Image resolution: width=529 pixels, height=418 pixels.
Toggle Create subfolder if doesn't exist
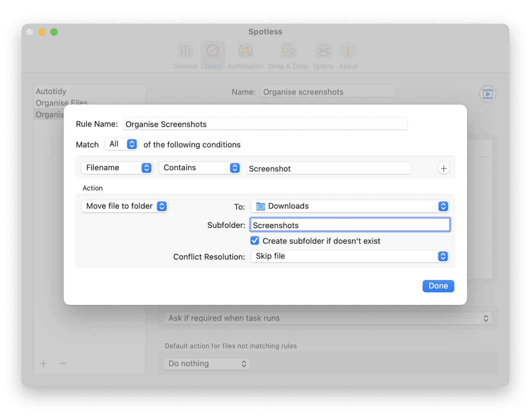[255, 241]
